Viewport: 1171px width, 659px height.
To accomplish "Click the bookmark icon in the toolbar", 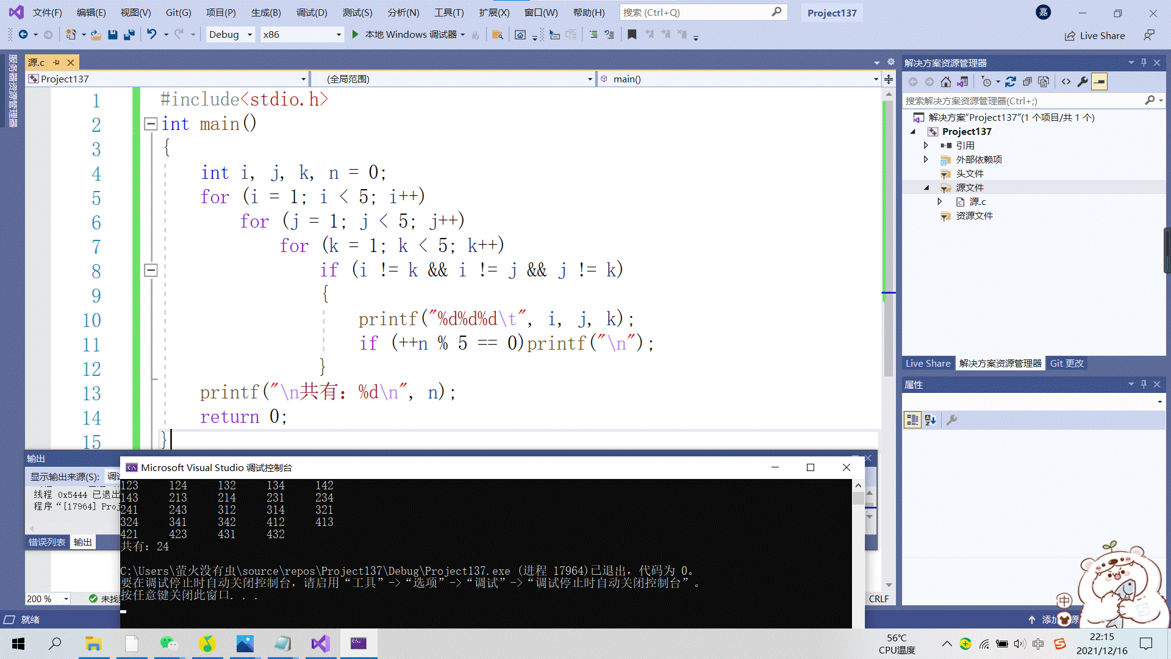I will (632, 35).
